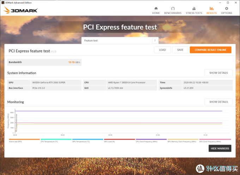Click the Feature test field
The width and height of the screenshot is (240, 175).
(120, 40)
